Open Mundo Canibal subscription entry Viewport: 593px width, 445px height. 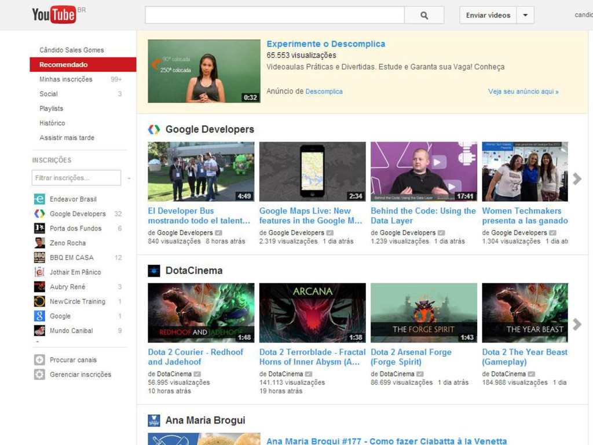[x=78, y=330]
